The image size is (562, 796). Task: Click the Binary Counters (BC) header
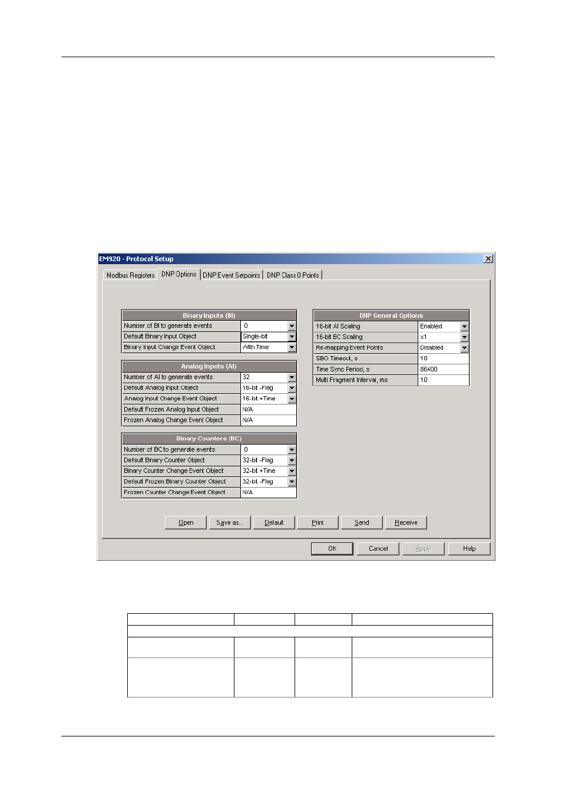click(x=209, y=439)
